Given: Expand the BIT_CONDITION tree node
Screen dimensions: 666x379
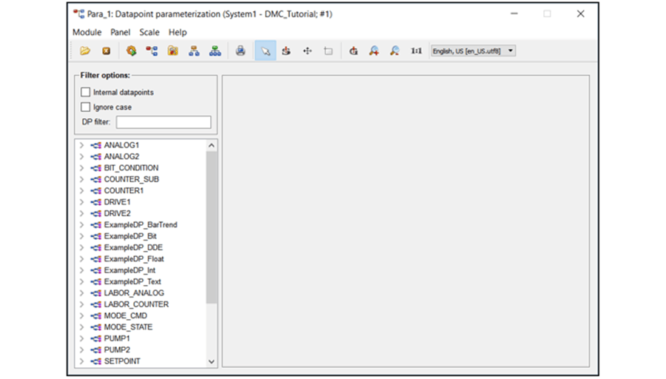Looking at the screenshot, I should pos(81,168).
